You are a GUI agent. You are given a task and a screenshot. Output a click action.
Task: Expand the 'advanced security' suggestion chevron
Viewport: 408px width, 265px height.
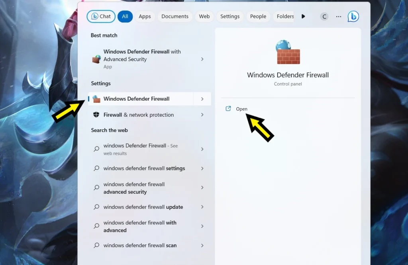(x=202, y=187)
